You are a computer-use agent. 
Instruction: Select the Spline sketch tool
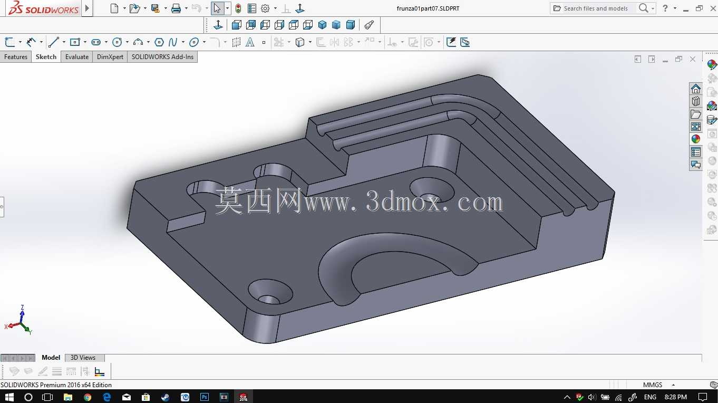coord(172,42)
